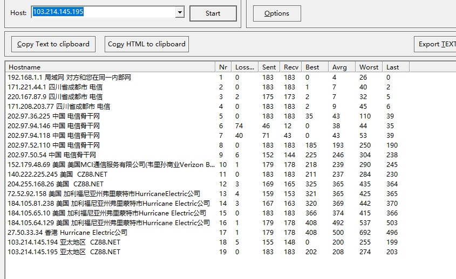Open the Options dialog button
This screenshot has height=279, width=456.
277,13
